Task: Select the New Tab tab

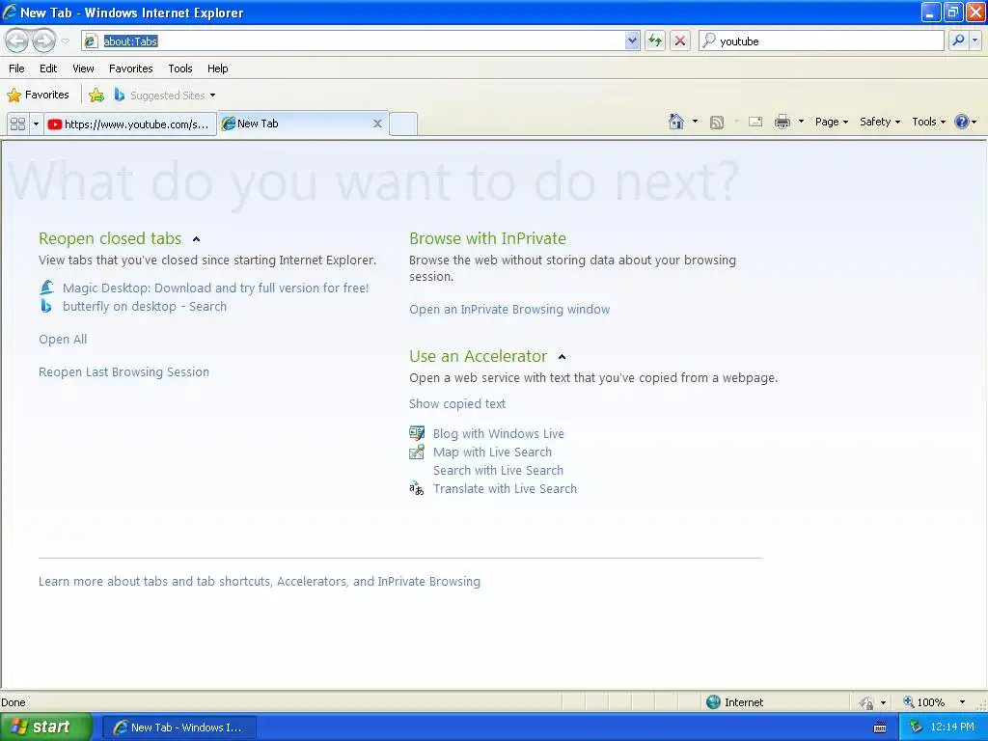Action: 302,123
